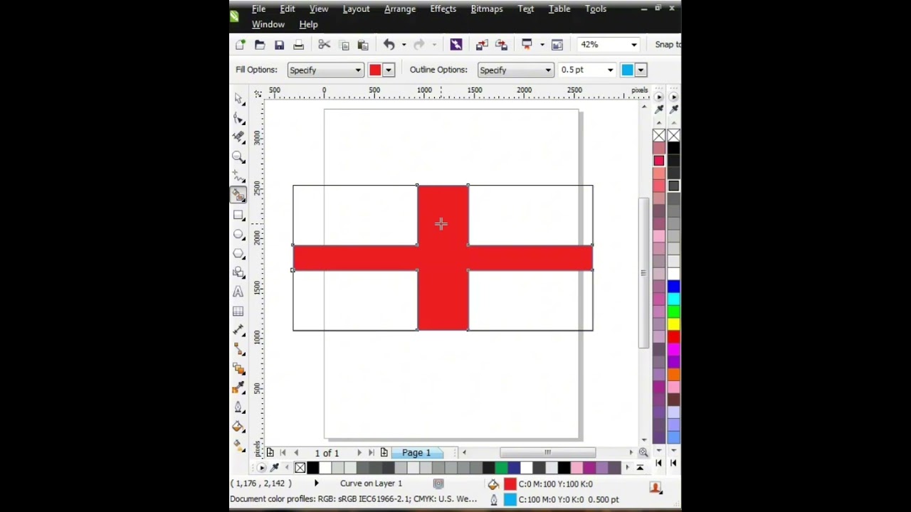Select the Fill bucket tool
The width and height of the screenshot is (911, 512).
point(238,427)
